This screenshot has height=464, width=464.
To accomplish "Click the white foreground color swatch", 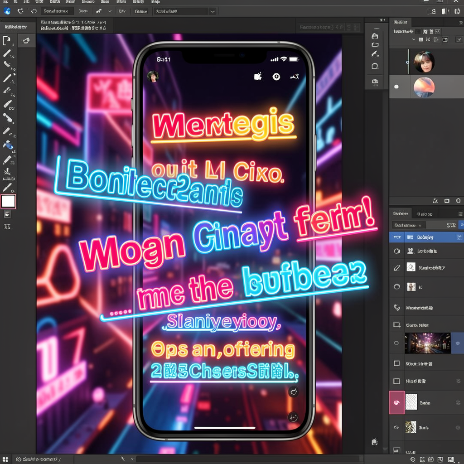I will pyautogui.click(x=8, y=201).
